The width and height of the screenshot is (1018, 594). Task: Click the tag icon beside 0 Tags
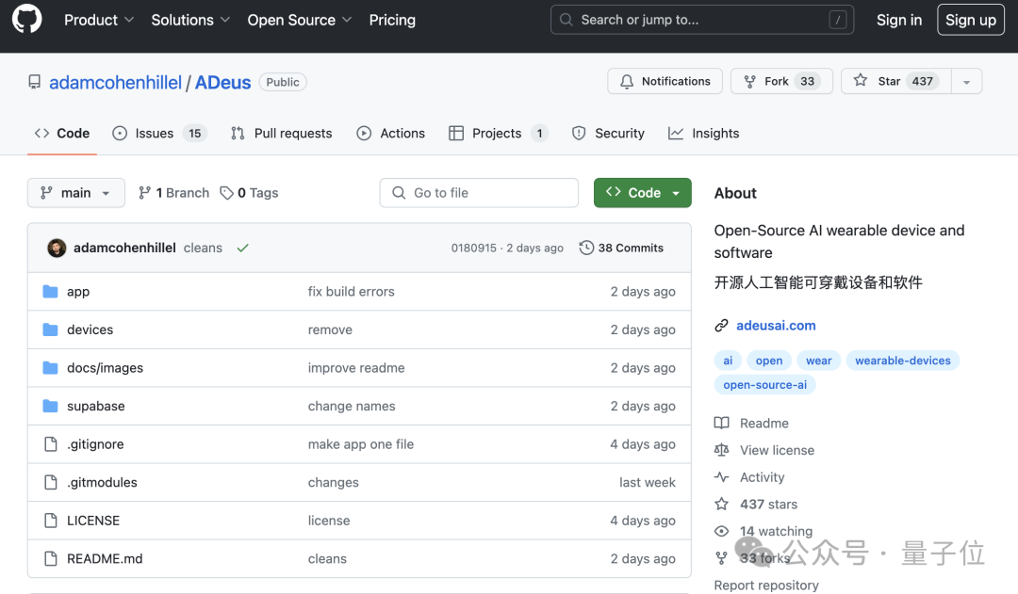coord(226,193)
